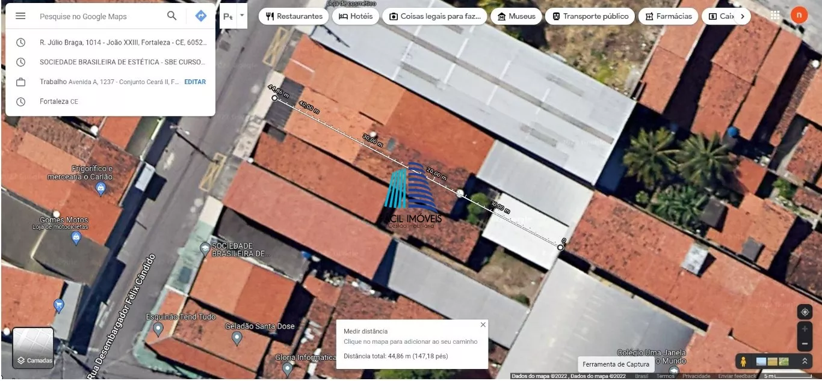Open the Google apps grid

[775, 16]
